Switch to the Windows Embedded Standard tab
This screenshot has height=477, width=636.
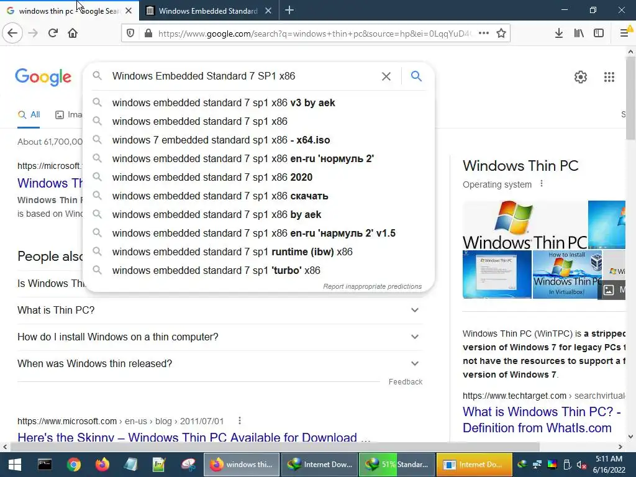coord(208,11)
